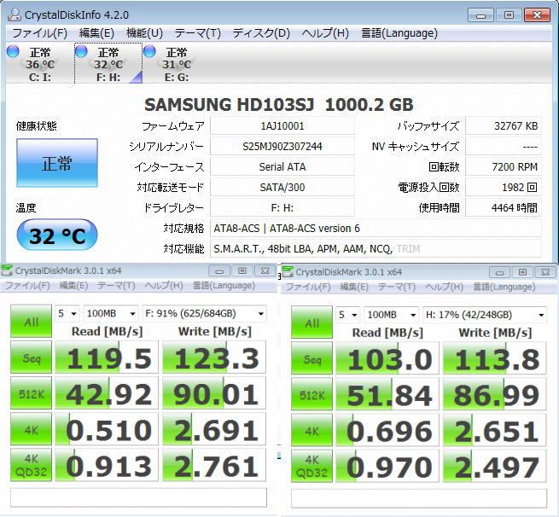Click the CrystalDiskInfo app icon in title bar
The height and width of the screenshot is (517, 559).
15,15
